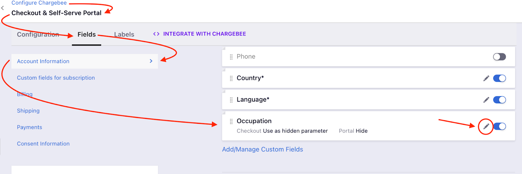Grab the Phone field drag handle

[231, 57]
